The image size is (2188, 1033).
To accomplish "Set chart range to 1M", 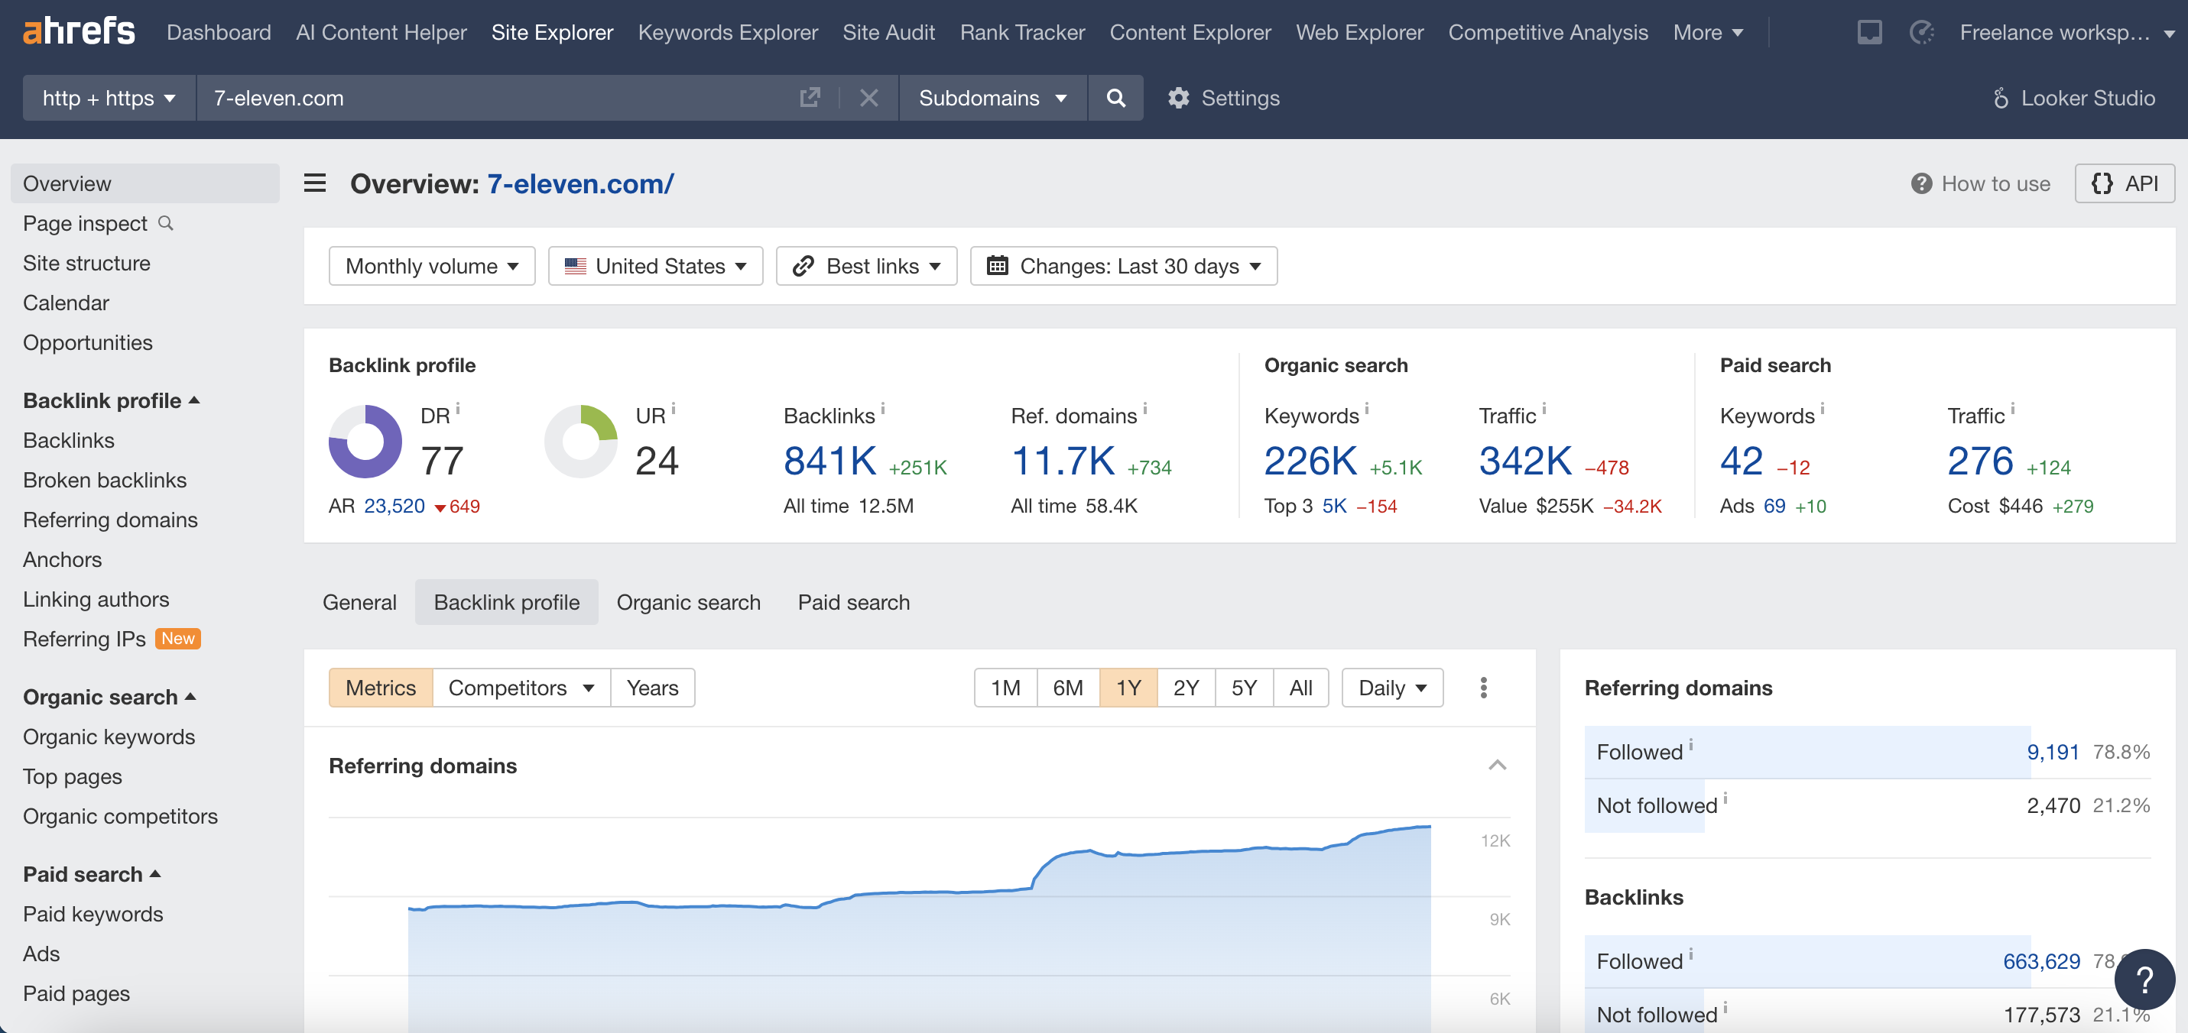I will tap(1005, 688).
